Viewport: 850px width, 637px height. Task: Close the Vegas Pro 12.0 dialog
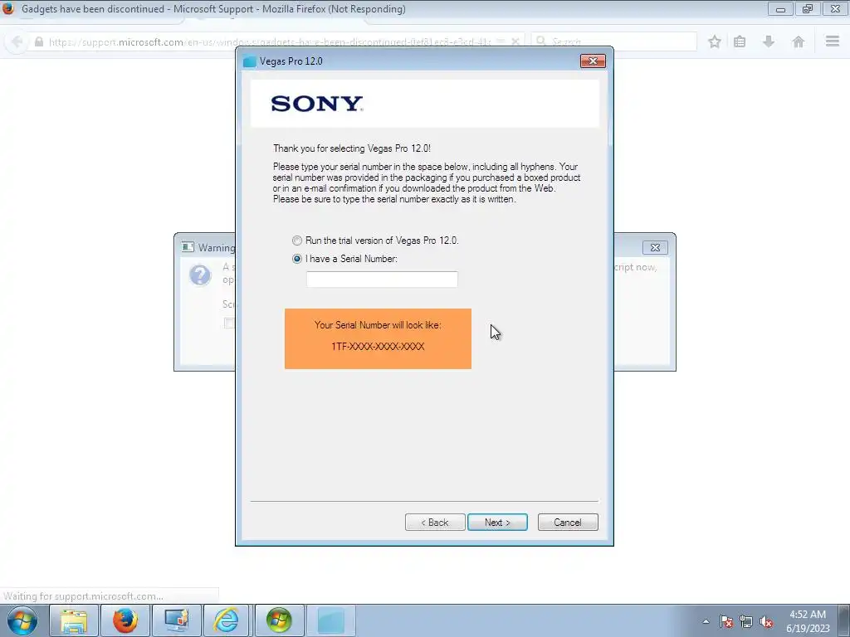tap(593, 61)
